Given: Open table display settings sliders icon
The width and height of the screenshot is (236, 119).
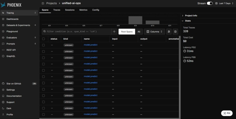Looking at the screenshot, I should (x=169, y=32).
